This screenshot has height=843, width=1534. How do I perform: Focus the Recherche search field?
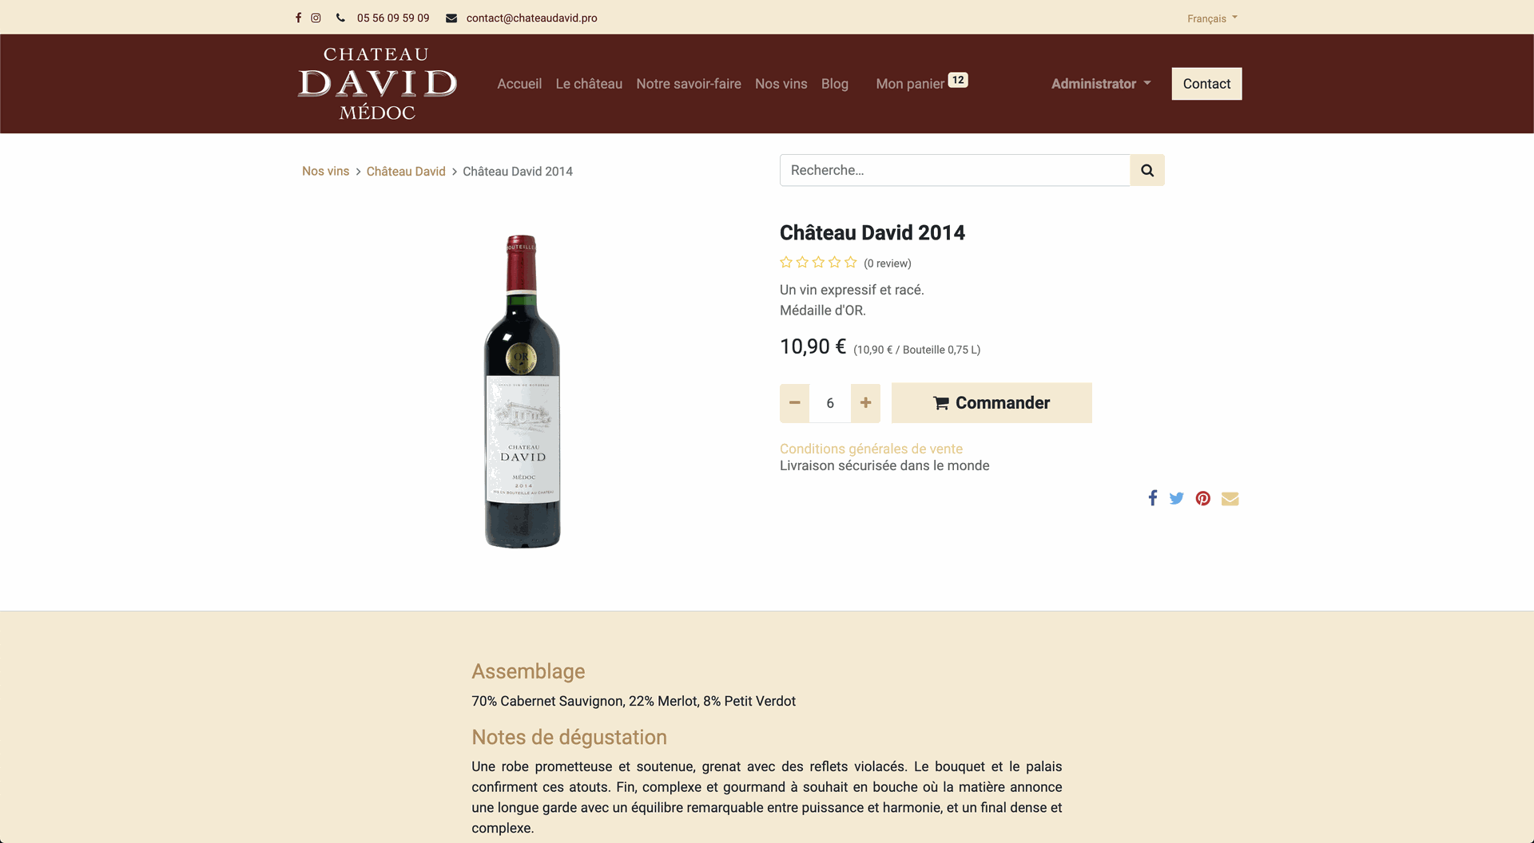tap(955, 170)
